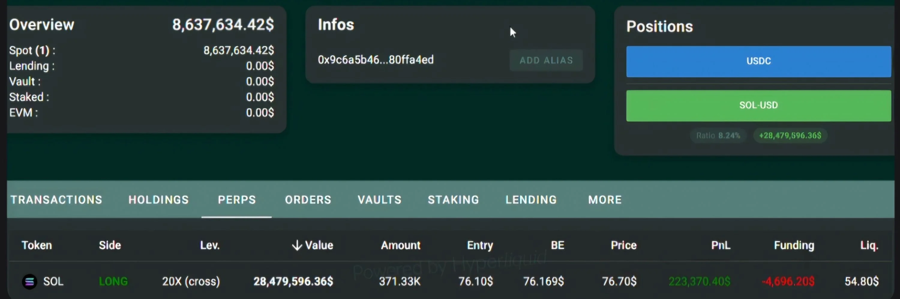This screenshot has height=299, width=900.
Task: Click the 76.10$ entry price cell
Action: (x=476, y=282)
